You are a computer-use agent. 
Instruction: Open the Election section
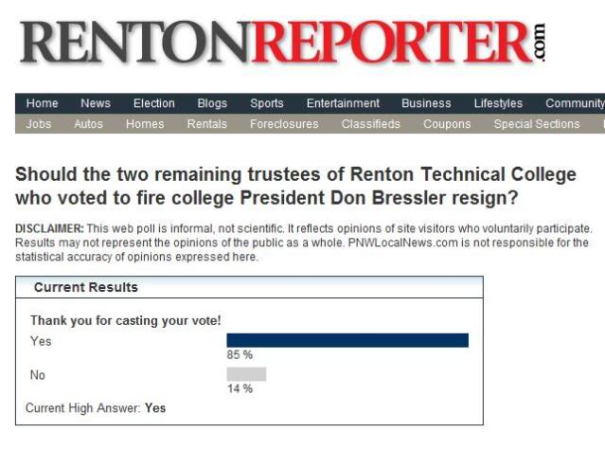coord(153,104)
